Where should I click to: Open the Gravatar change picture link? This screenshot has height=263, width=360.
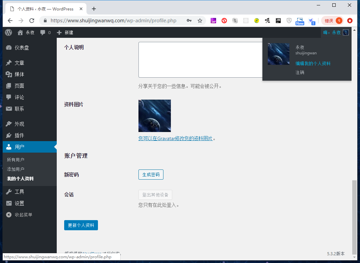click(x=176, y=138)
